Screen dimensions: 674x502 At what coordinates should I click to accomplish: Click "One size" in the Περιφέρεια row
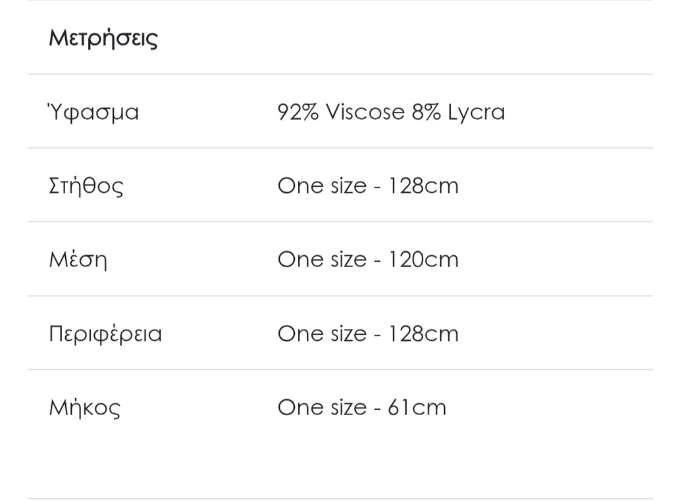[x=321, y=334]
